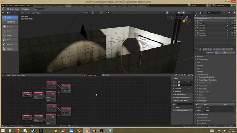
Task: Click the node Name field
Action: pos(185,82)
